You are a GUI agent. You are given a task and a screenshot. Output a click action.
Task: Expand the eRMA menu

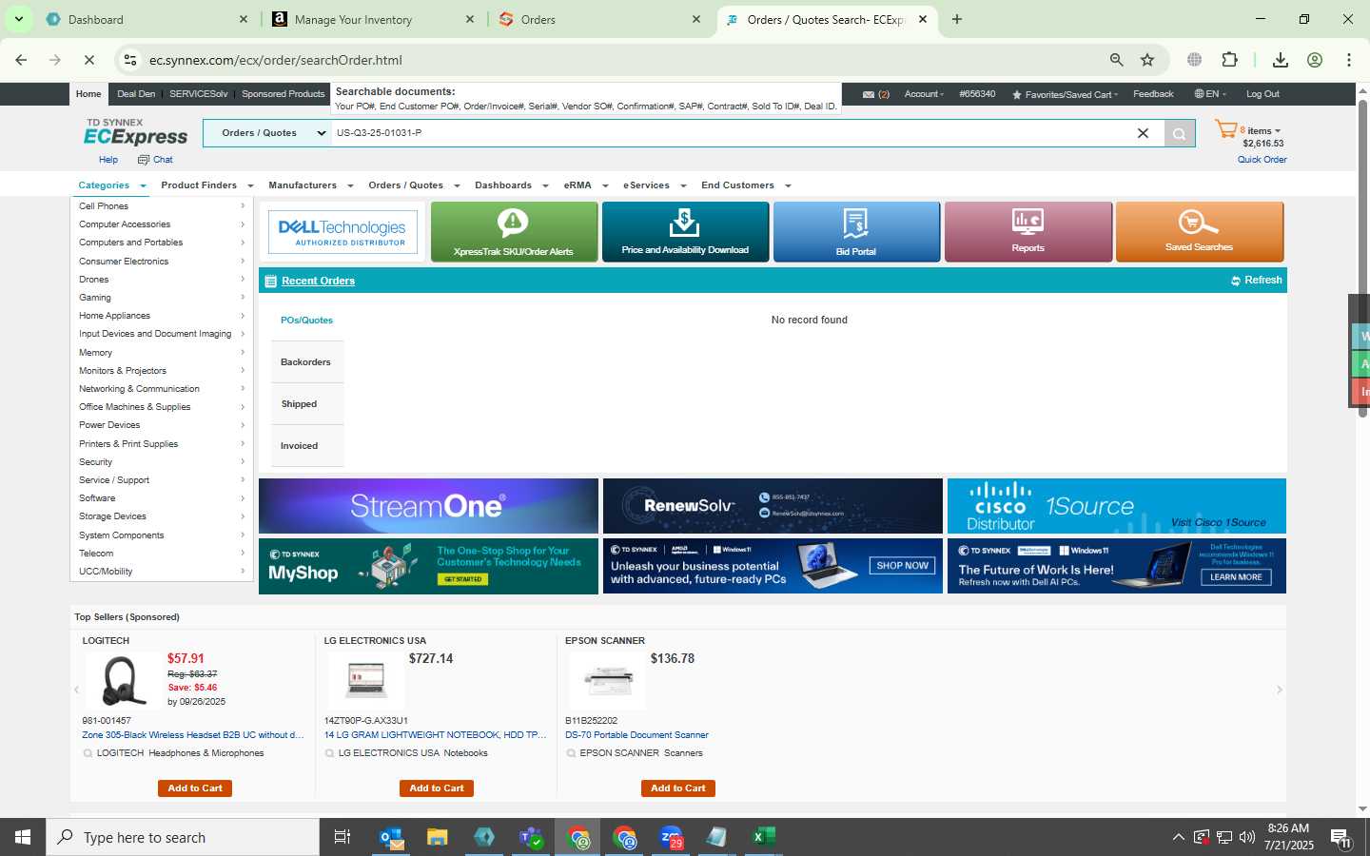pos(586,185)
